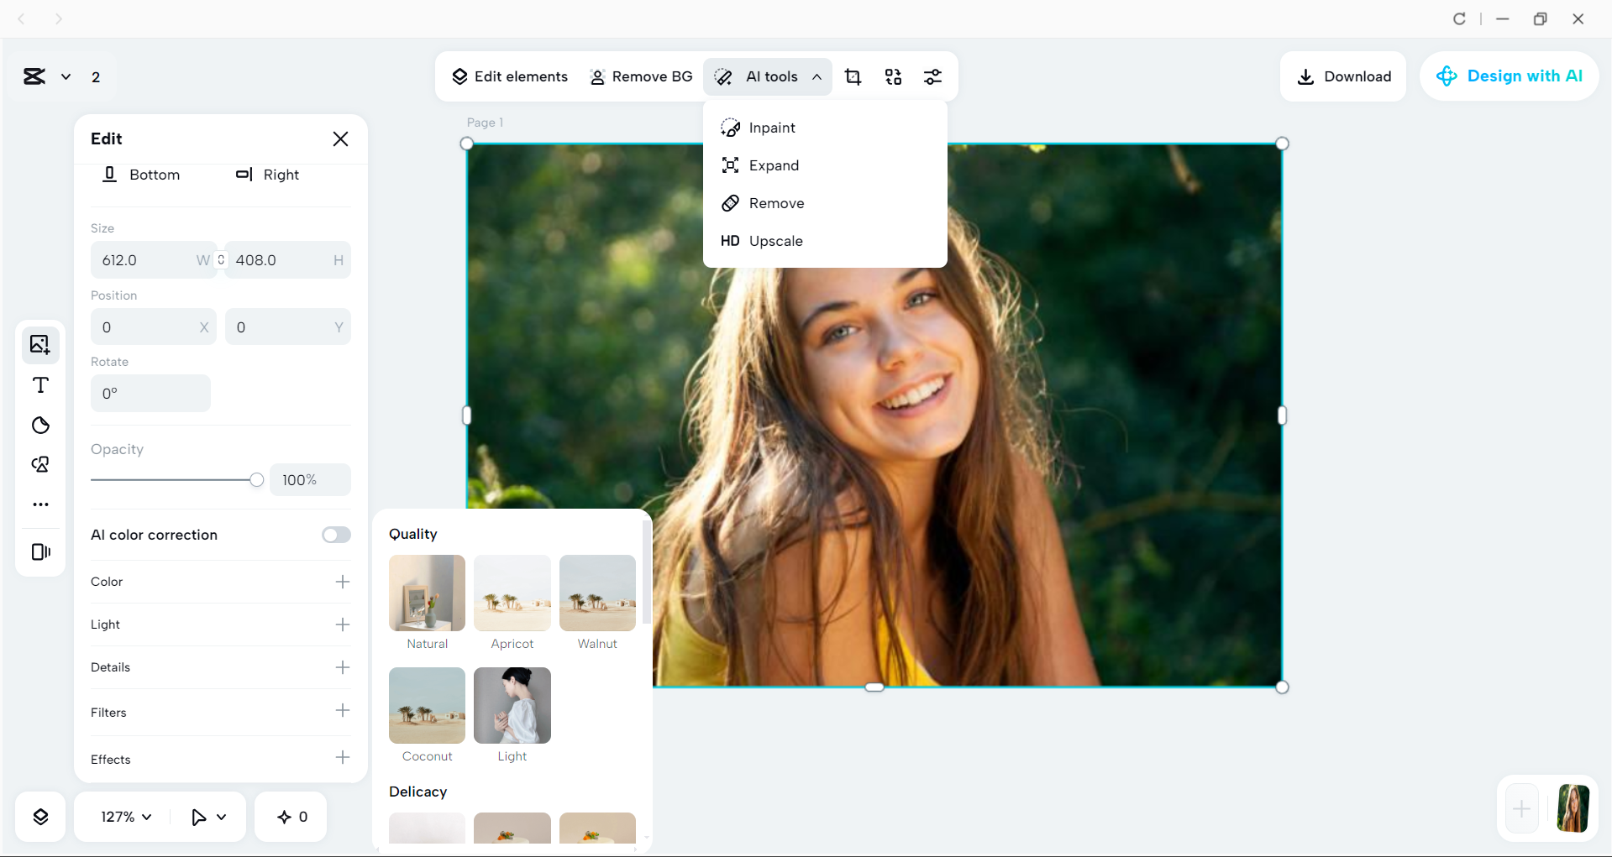
Task: Toggle the aspect ratio lock between W and H
Action: (x=221, y=260)
